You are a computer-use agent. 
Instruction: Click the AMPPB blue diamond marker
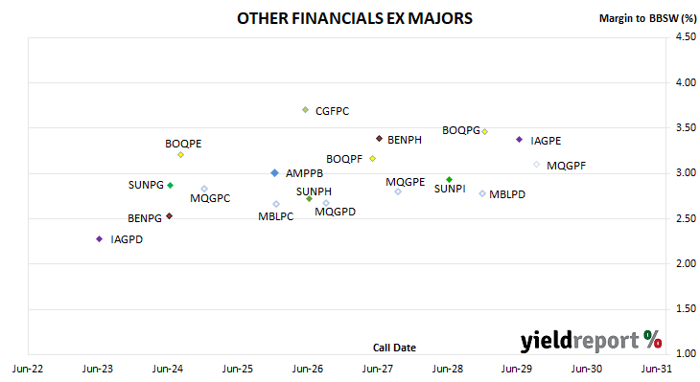[x=275, y=173]
